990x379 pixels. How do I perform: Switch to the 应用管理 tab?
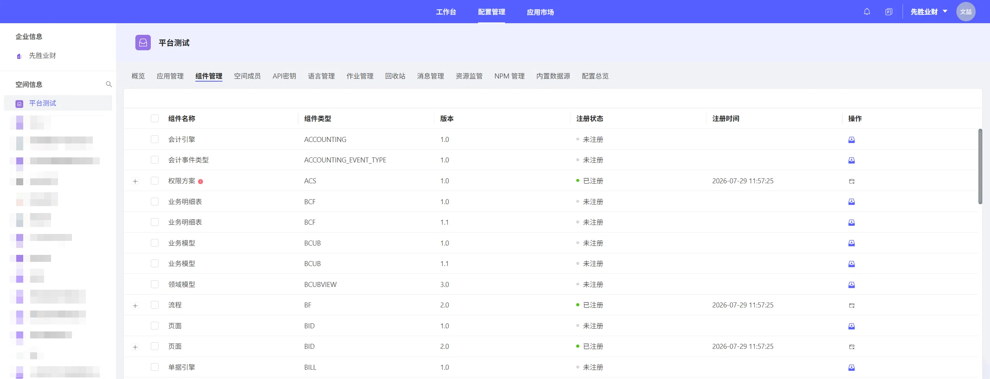coord(170,76)
